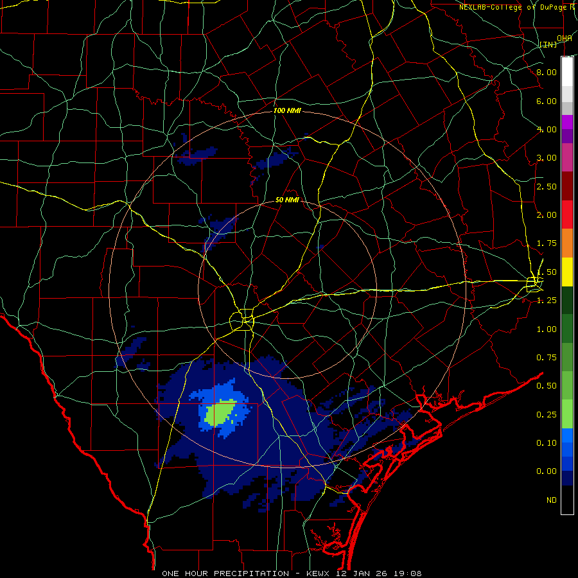Select the 4.00 legend label
The height and width of the screenshot is (578, 578).
click(547, 129)
